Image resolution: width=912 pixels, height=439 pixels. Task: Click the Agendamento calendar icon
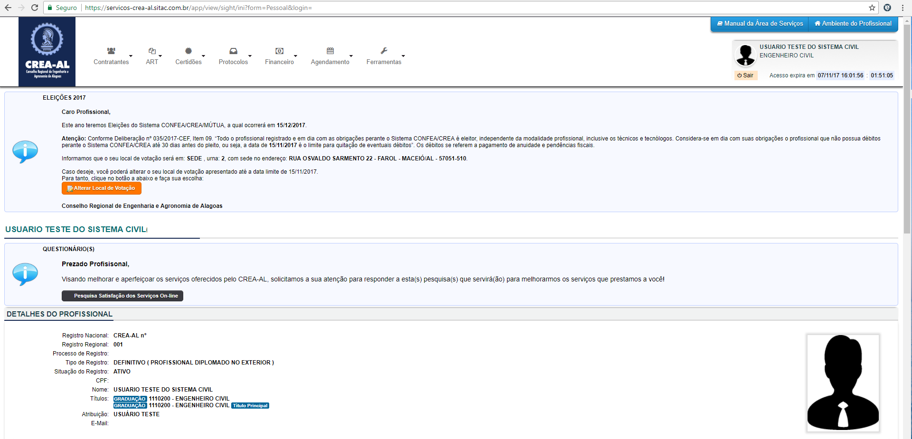click(330, 51)
